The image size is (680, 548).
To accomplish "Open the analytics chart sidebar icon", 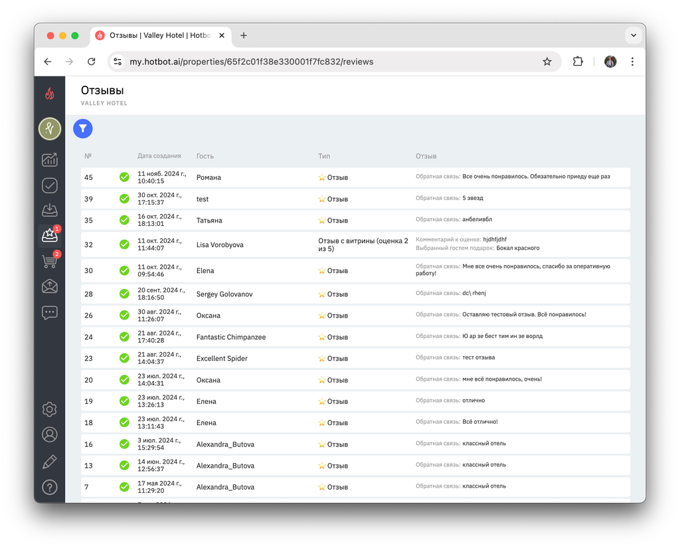I will (x=49, y=159).
